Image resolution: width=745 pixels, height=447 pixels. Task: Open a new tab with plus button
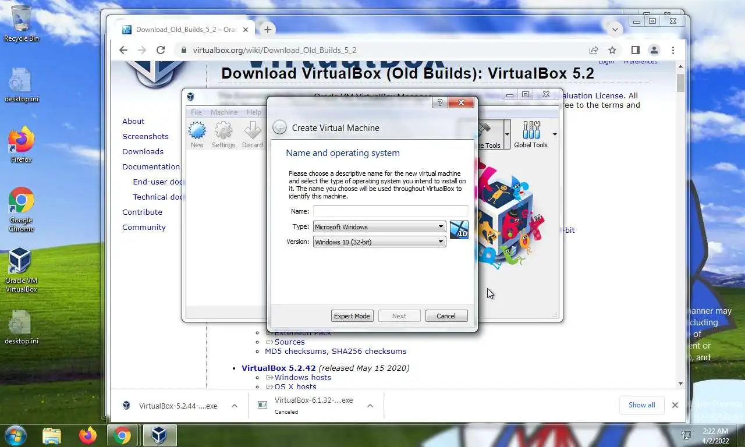(268, 30)
